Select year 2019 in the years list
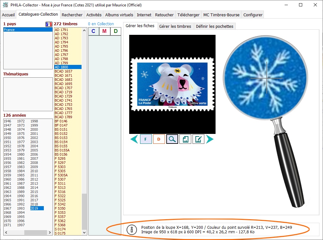This screenshot has height=240, width=323. pos(37,208)
